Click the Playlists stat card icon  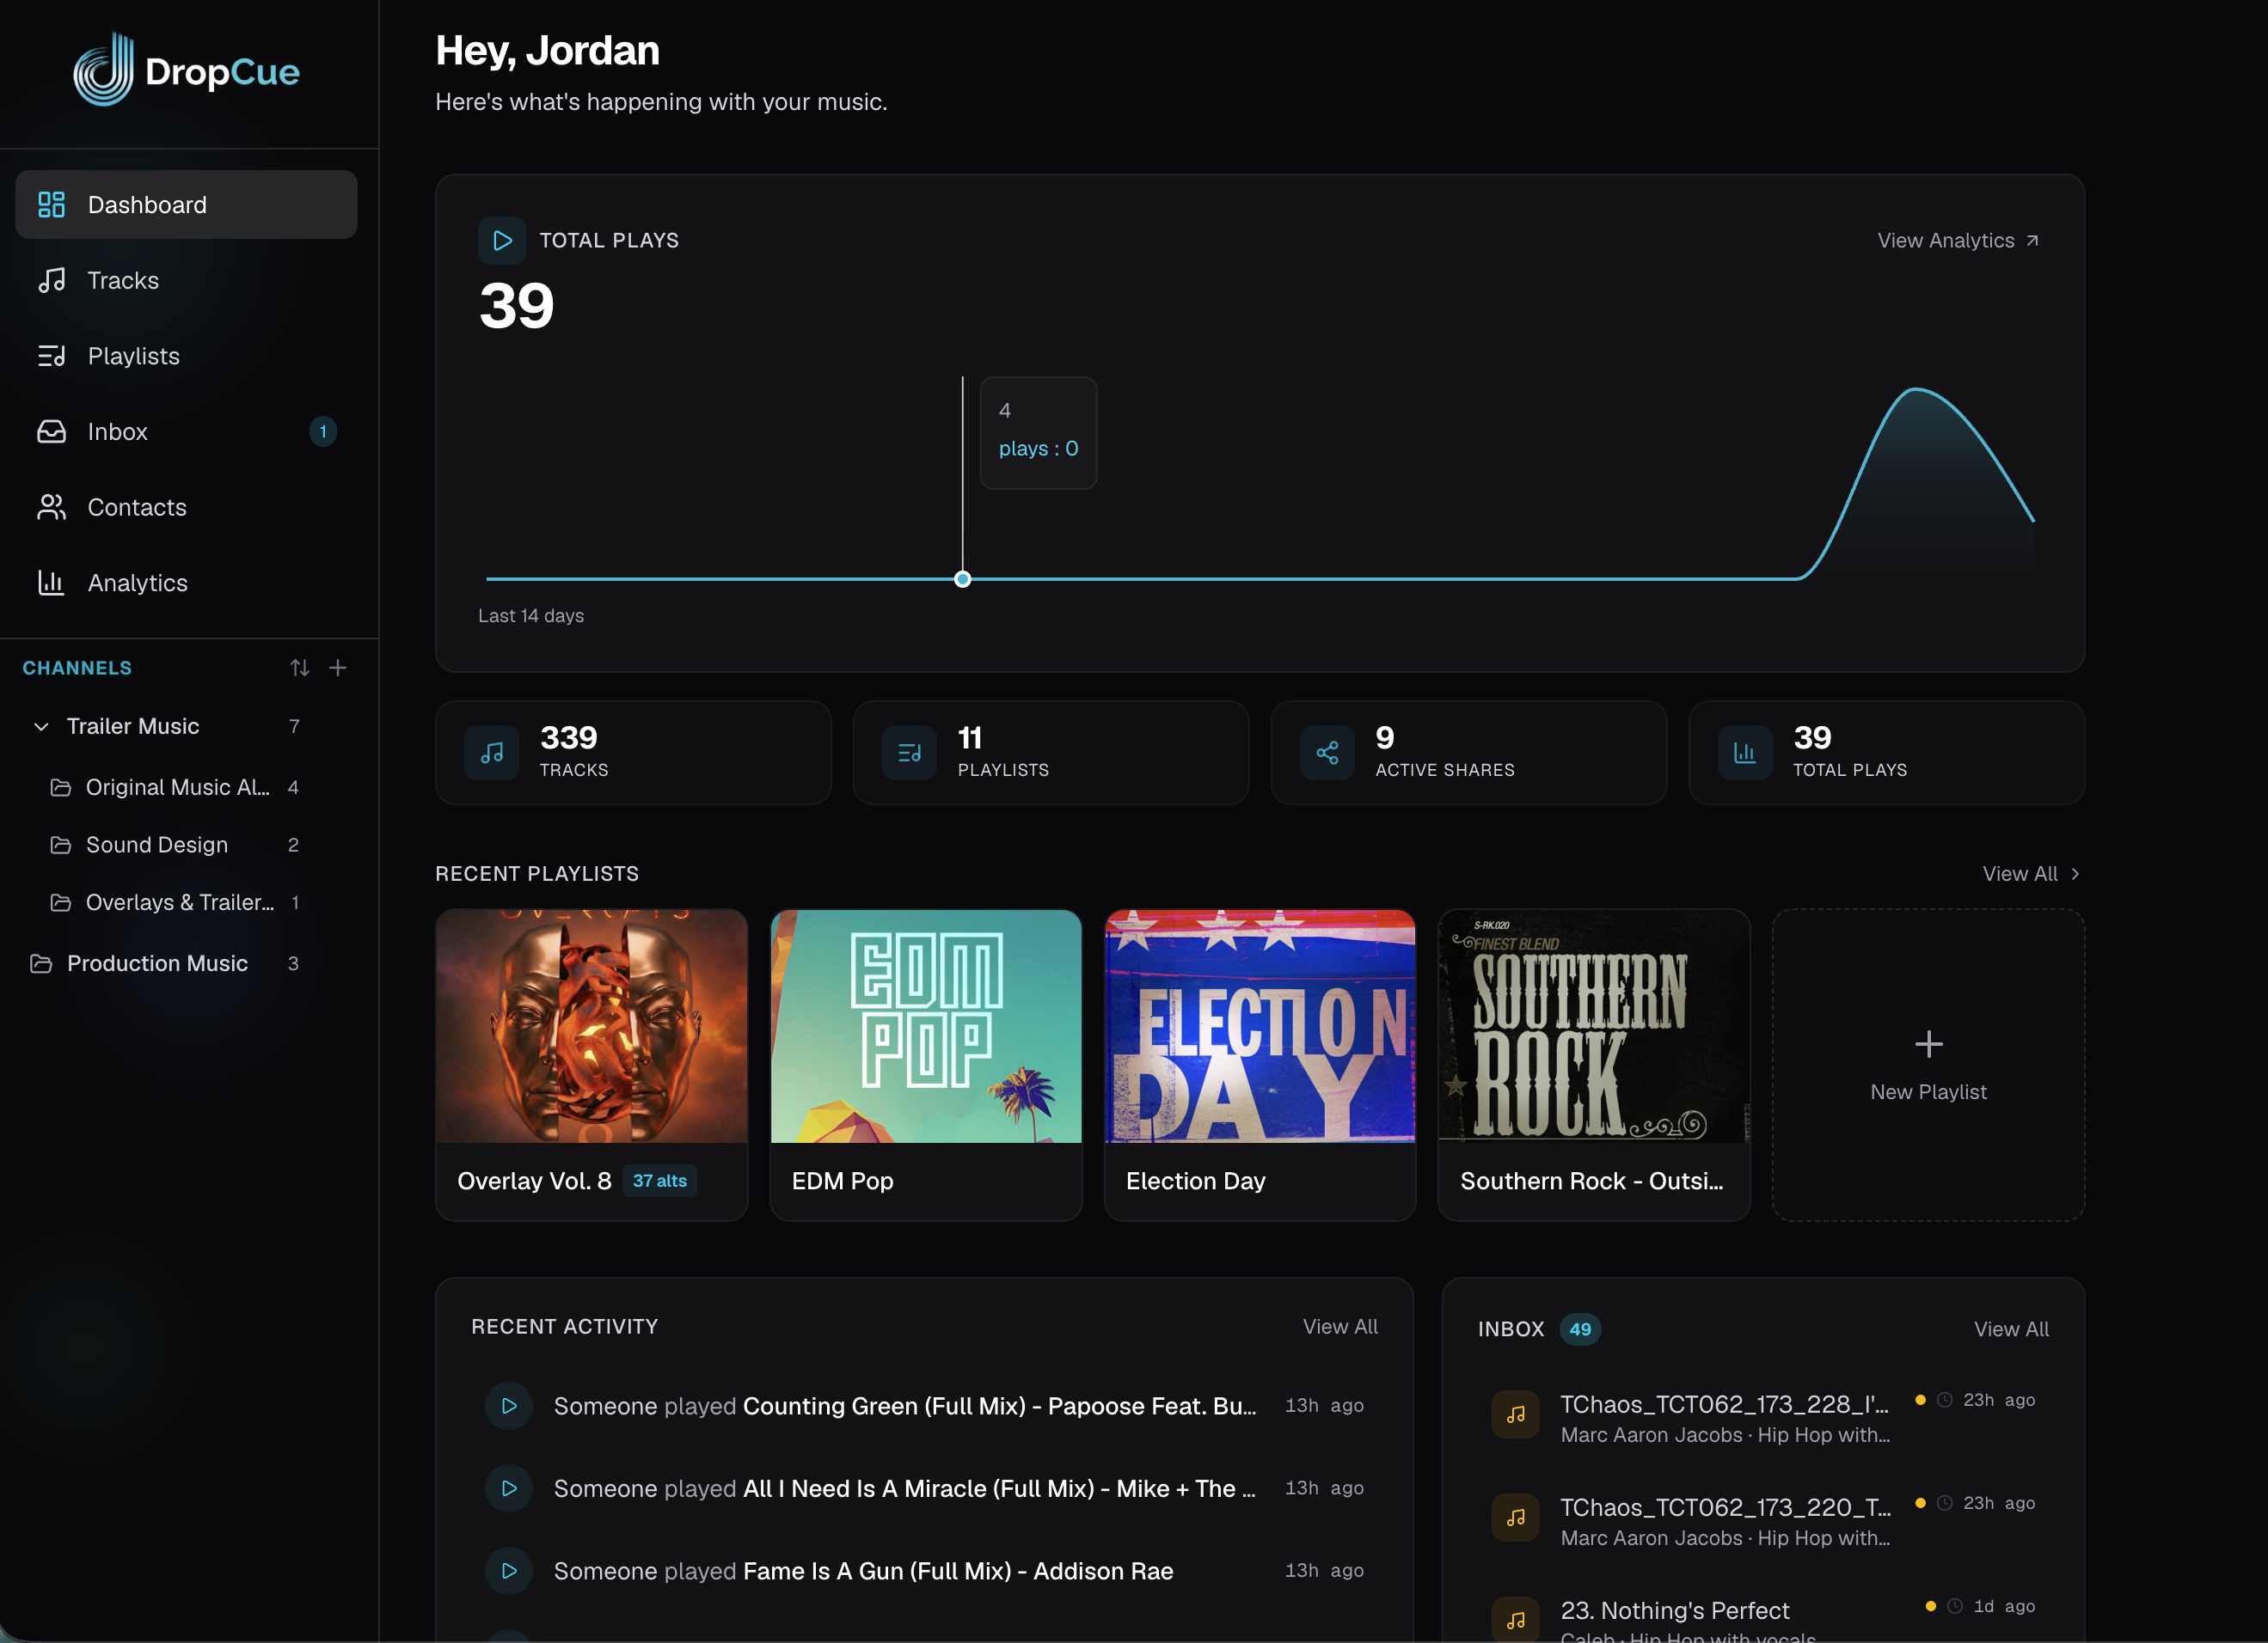[x=910, y=753]
